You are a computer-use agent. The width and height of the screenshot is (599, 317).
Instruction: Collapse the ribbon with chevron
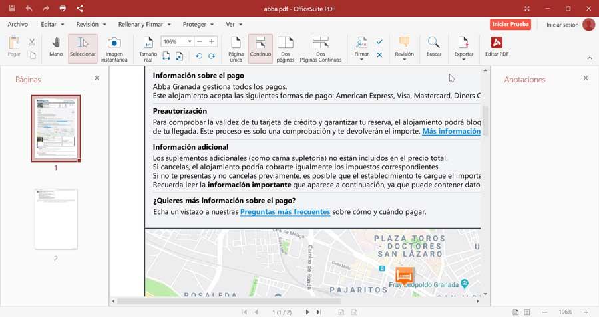590,58
